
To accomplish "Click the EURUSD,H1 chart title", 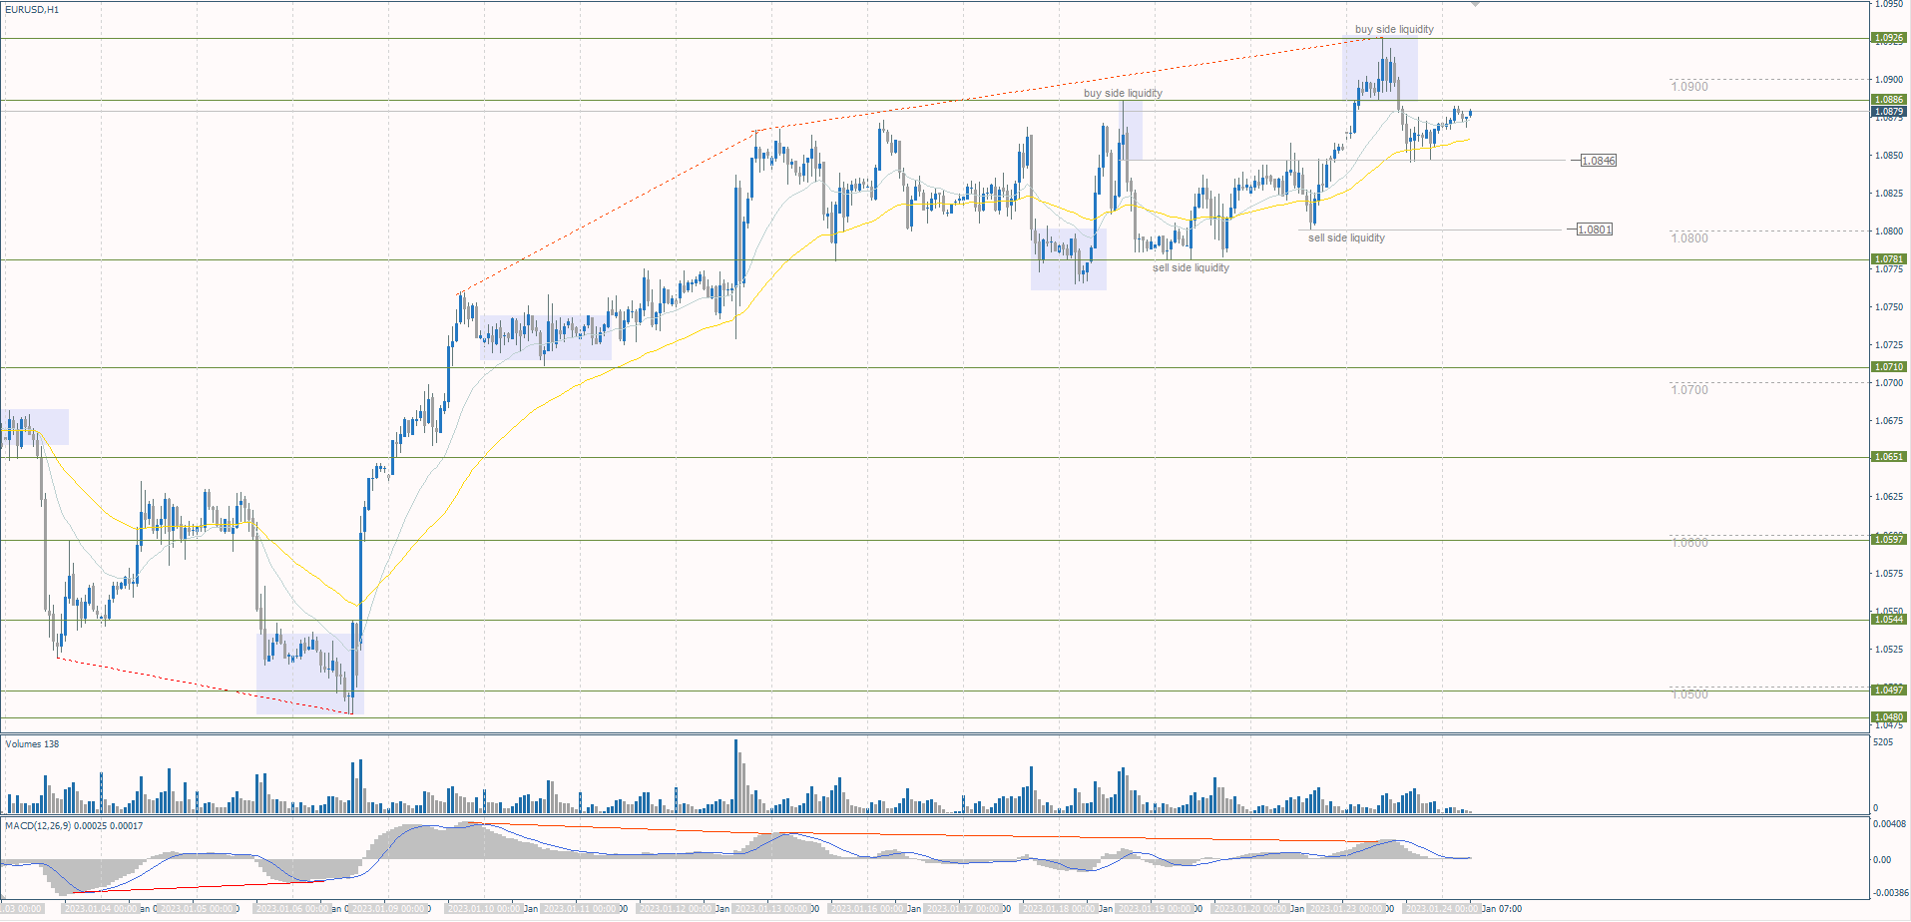I will [x=32, y=10].
